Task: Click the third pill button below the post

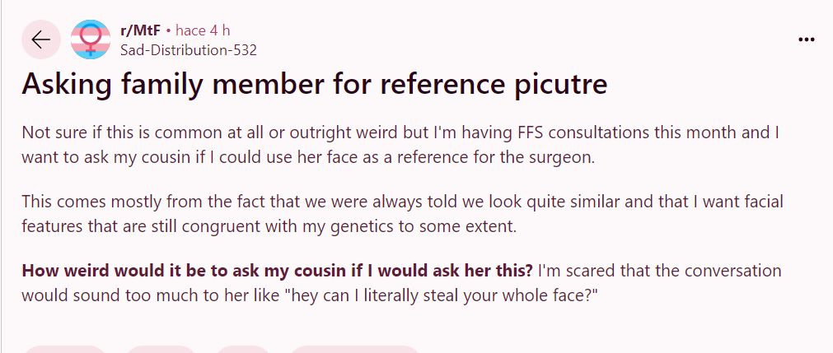Action: (x=242, y=350)
